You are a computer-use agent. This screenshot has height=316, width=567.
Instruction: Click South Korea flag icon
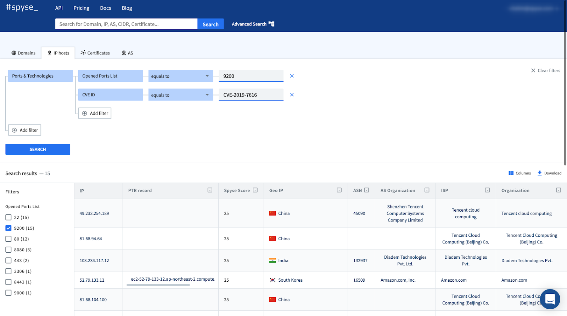pos(273,280)
